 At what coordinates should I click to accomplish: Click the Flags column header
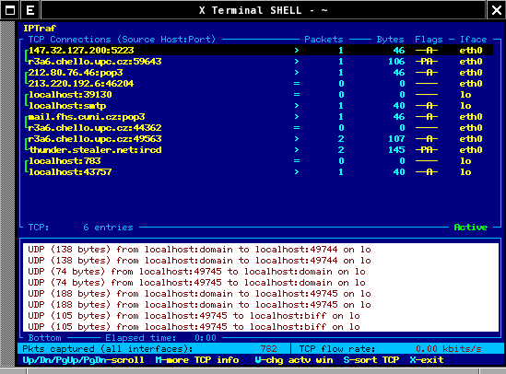[x=429, y=40]
